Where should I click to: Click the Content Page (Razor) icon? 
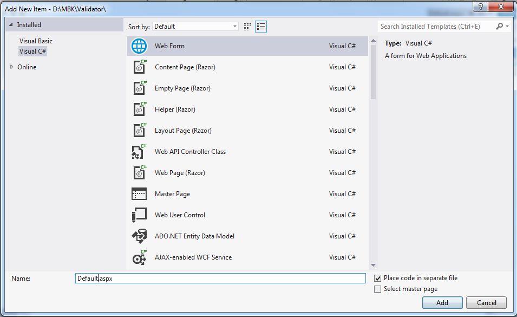coord(139,67)
